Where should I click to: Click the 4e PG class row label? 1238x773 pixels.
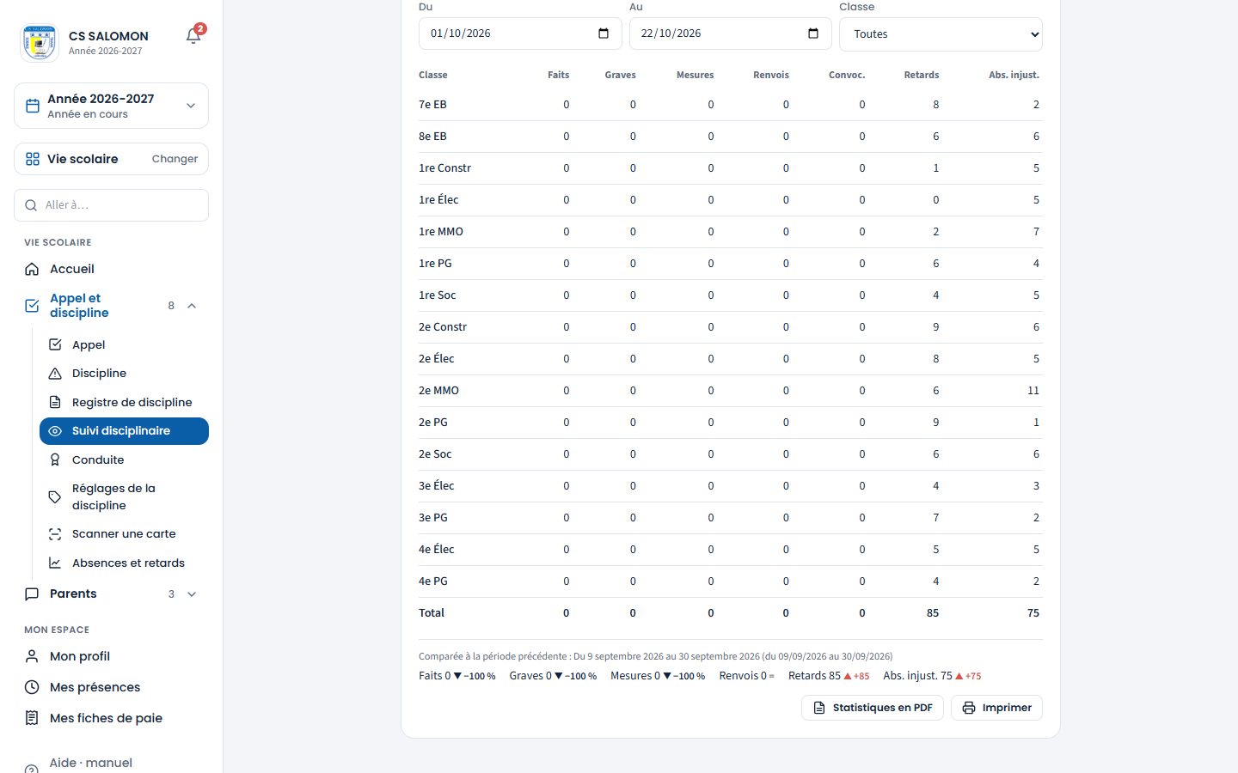coord(433,581)
